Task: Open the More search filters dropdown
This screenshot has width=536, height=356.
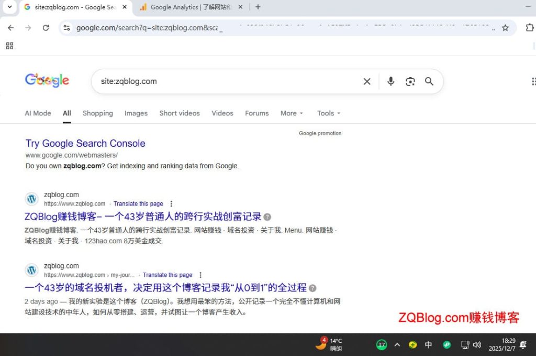Action: tap(291, 113)
